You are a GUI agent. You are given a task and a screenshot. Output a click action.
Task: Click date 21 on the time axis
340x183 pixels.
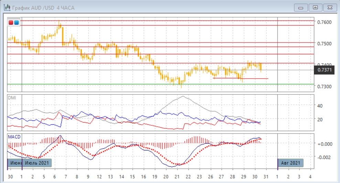pyautogui.click(x=177, y=176)
